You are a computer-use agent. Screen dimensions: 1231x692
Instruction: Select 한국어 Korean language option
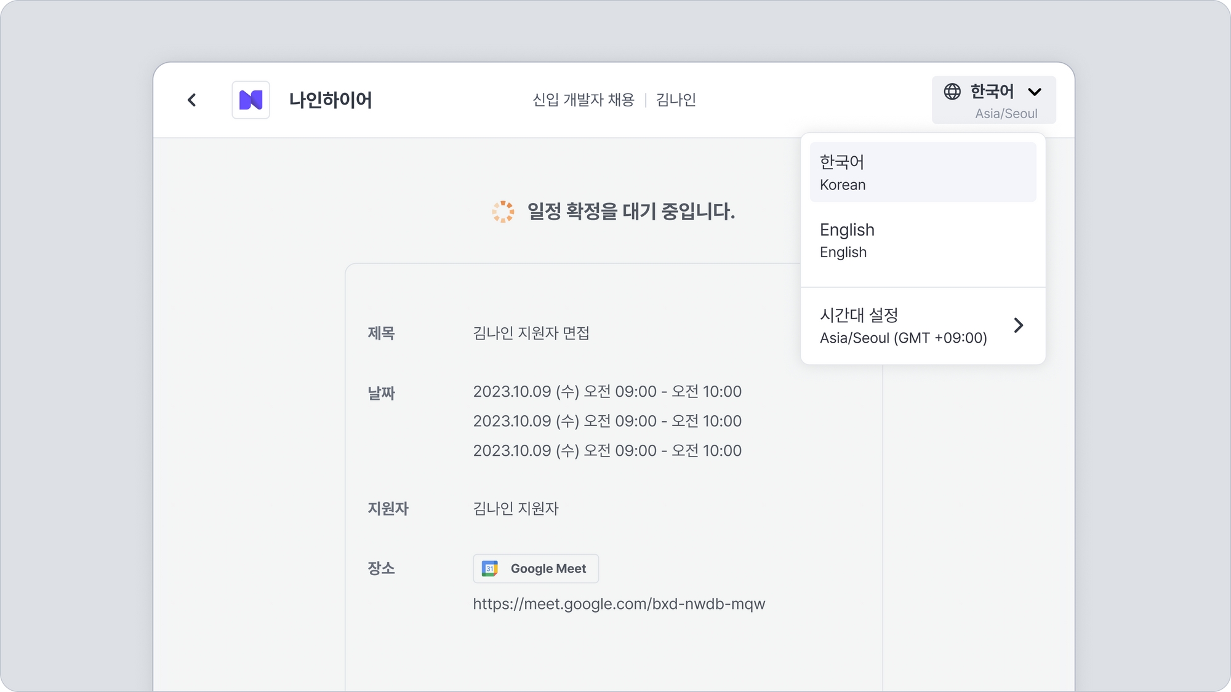pyautogui.click(x=923, y=172)
